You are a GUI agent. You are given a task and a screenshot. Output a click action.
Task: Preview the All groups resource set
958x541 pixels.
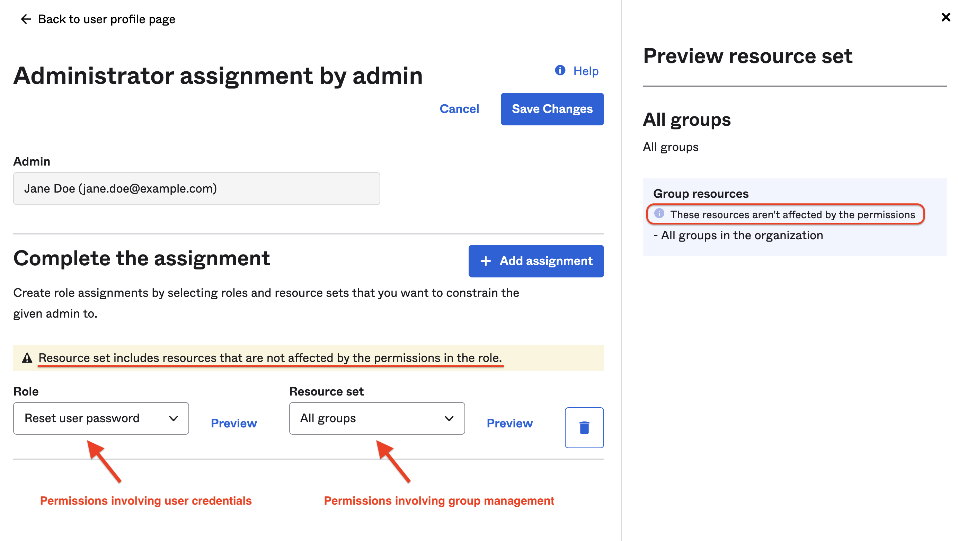[x=509, y=423]
